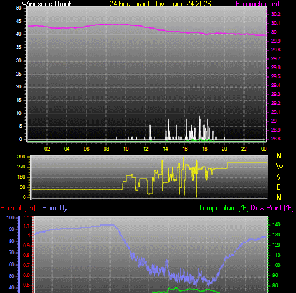Click 70 on the humidity axis
Screen dimensions: 296x293
[11, 252]
